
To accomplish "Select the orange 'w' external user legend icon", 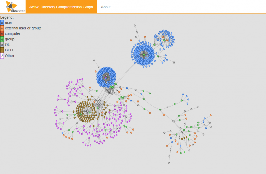I will [x=2, y=28].
